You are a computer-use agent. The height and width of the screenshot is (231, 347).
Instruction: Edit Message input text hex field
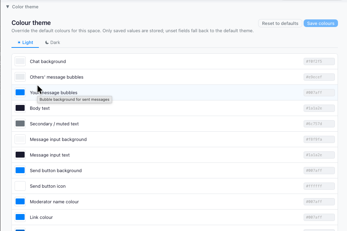pos(319,155)
